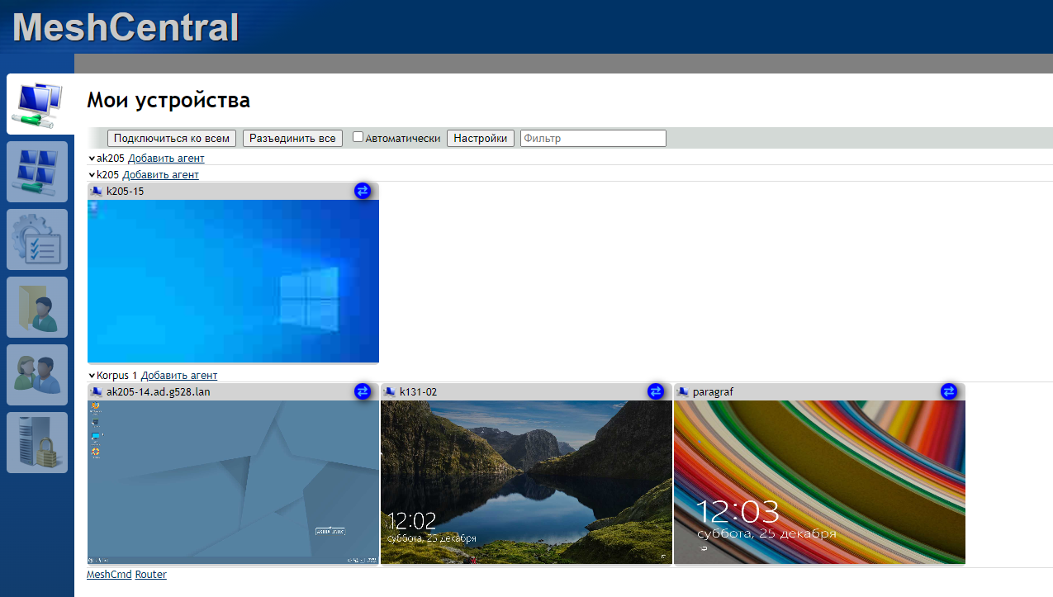Open Настройки button

coord(481,138)
